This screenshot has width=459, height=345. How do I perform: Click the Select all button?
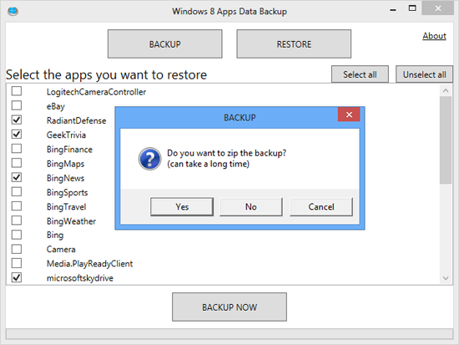pyautogui.click(x=360, y=74)
